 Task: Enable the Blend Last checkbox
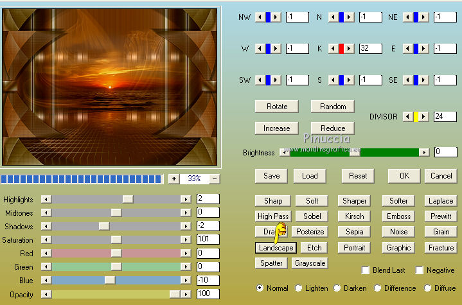[366, 270]
